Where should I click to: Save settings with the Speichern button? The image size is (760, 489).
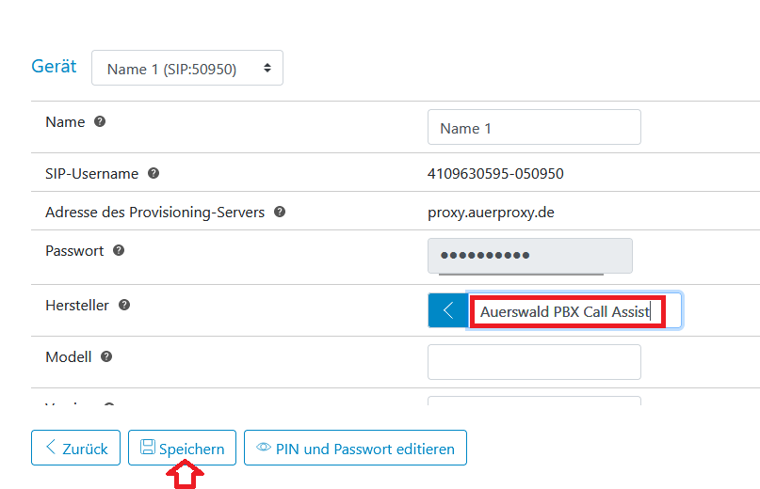183,448
